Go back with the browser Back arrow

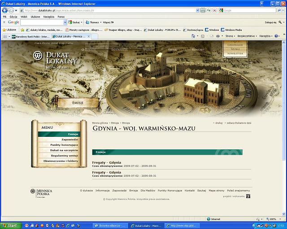coord(5,10)
